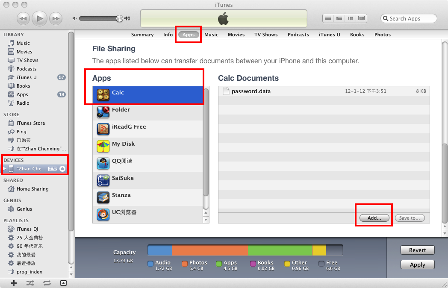Click the Search Apps field

[409, 18]
